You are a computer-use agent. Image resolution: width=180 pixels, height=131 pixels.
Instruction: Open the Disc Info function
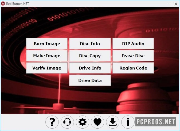click(x=90, y=44)
